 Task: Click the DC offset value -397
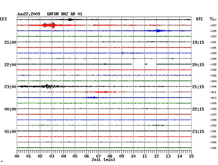point(213,115)
